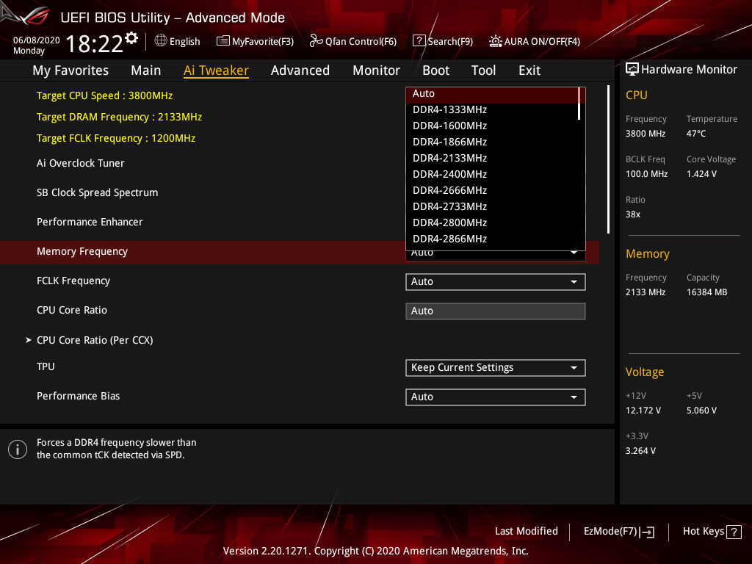Click the 06/08/2020 date
Viewport: 752px width, 564px height.
[x=37, y=40]
